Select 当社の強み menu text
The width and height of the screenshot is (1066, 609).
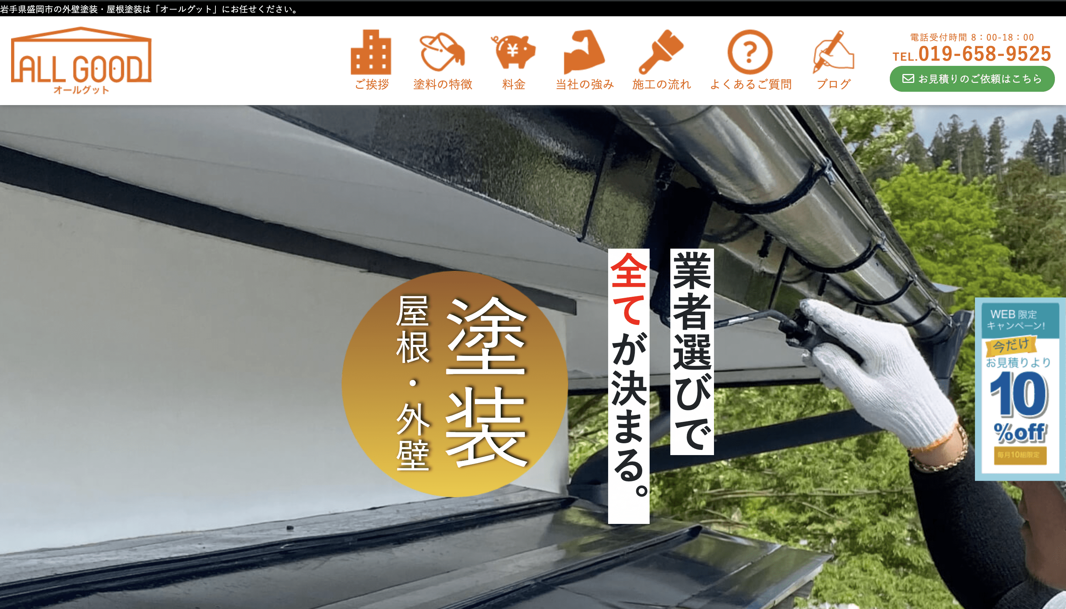[584, 84]
